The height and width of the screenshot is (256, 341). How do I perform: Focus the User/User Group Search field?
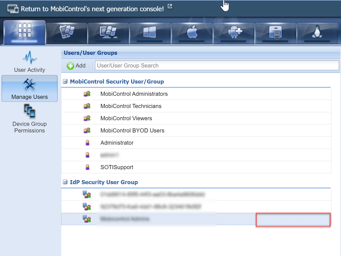pyautogui.click(x=217, y=66)
